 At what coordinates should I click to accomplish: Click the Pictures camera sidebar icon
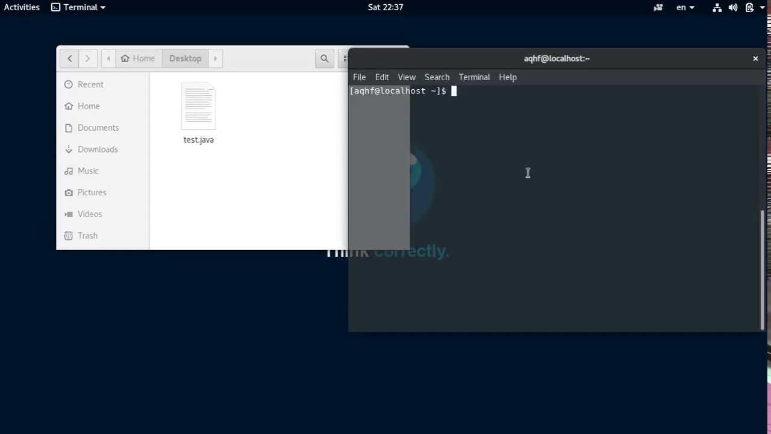(68, 192)
